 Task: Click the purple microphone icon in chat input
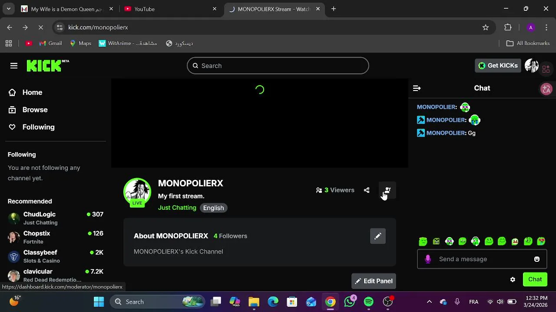(x=428, y=259)
